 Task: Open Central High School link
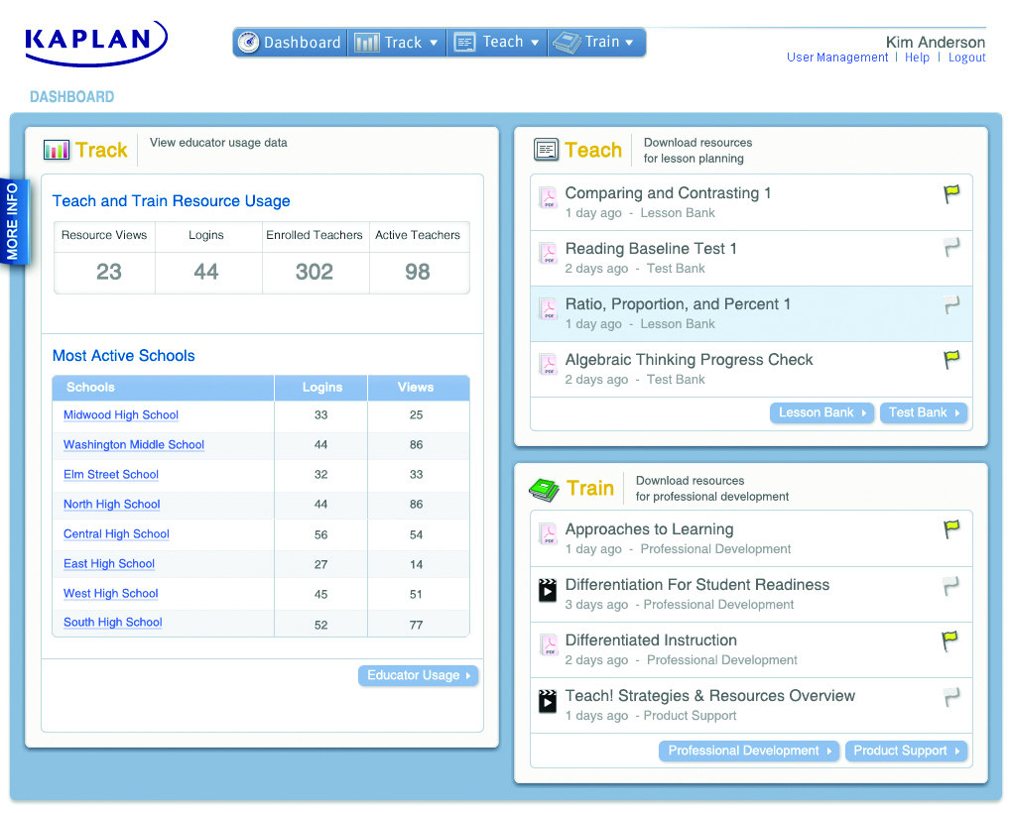pyautogui.click(x=116, y=533)
